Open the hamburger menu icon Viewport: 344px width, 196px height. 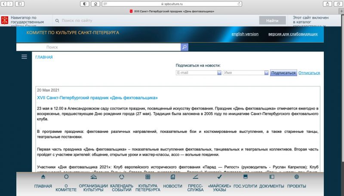pyautogui.click(x=24, y=57)
